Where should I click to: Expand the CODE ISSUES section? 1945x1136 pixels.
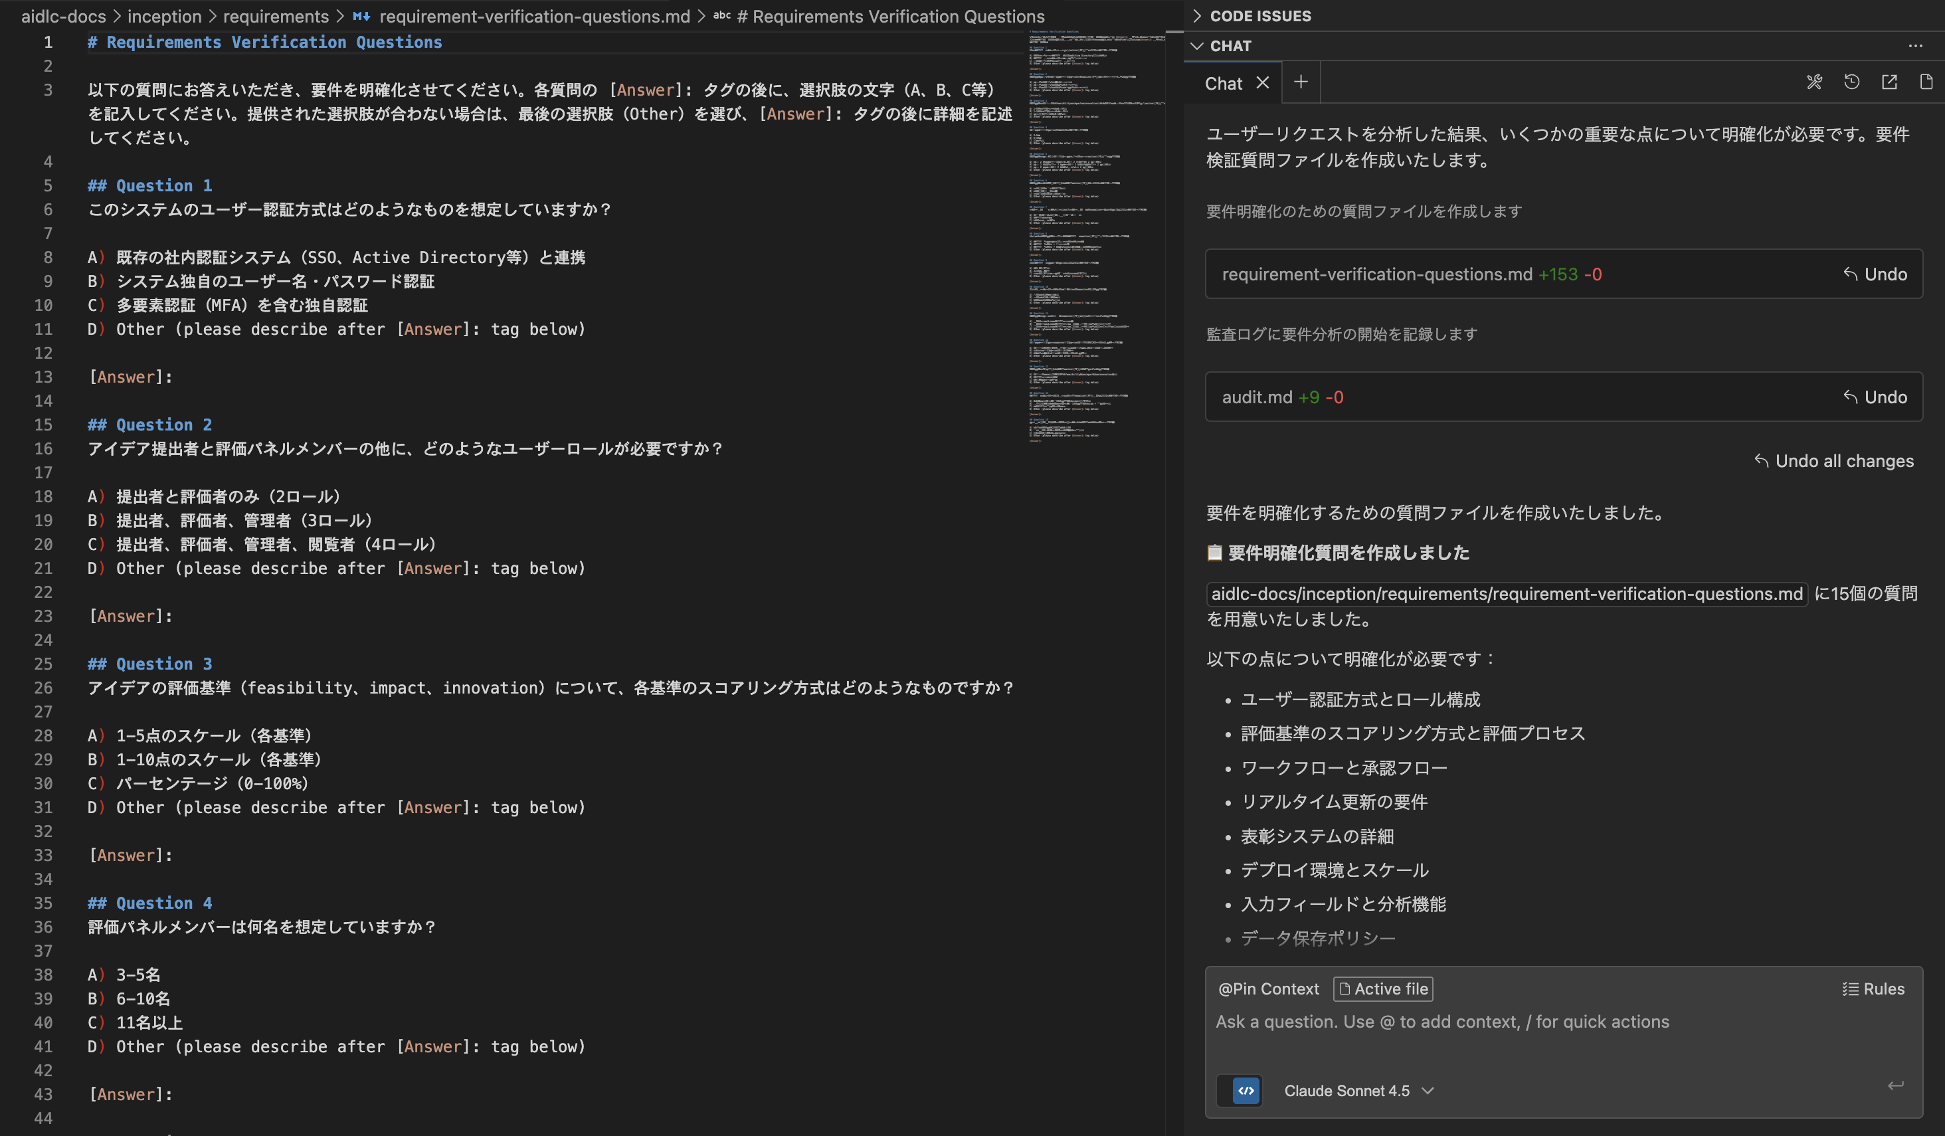pyautogui.click(x=1197, y=15)
